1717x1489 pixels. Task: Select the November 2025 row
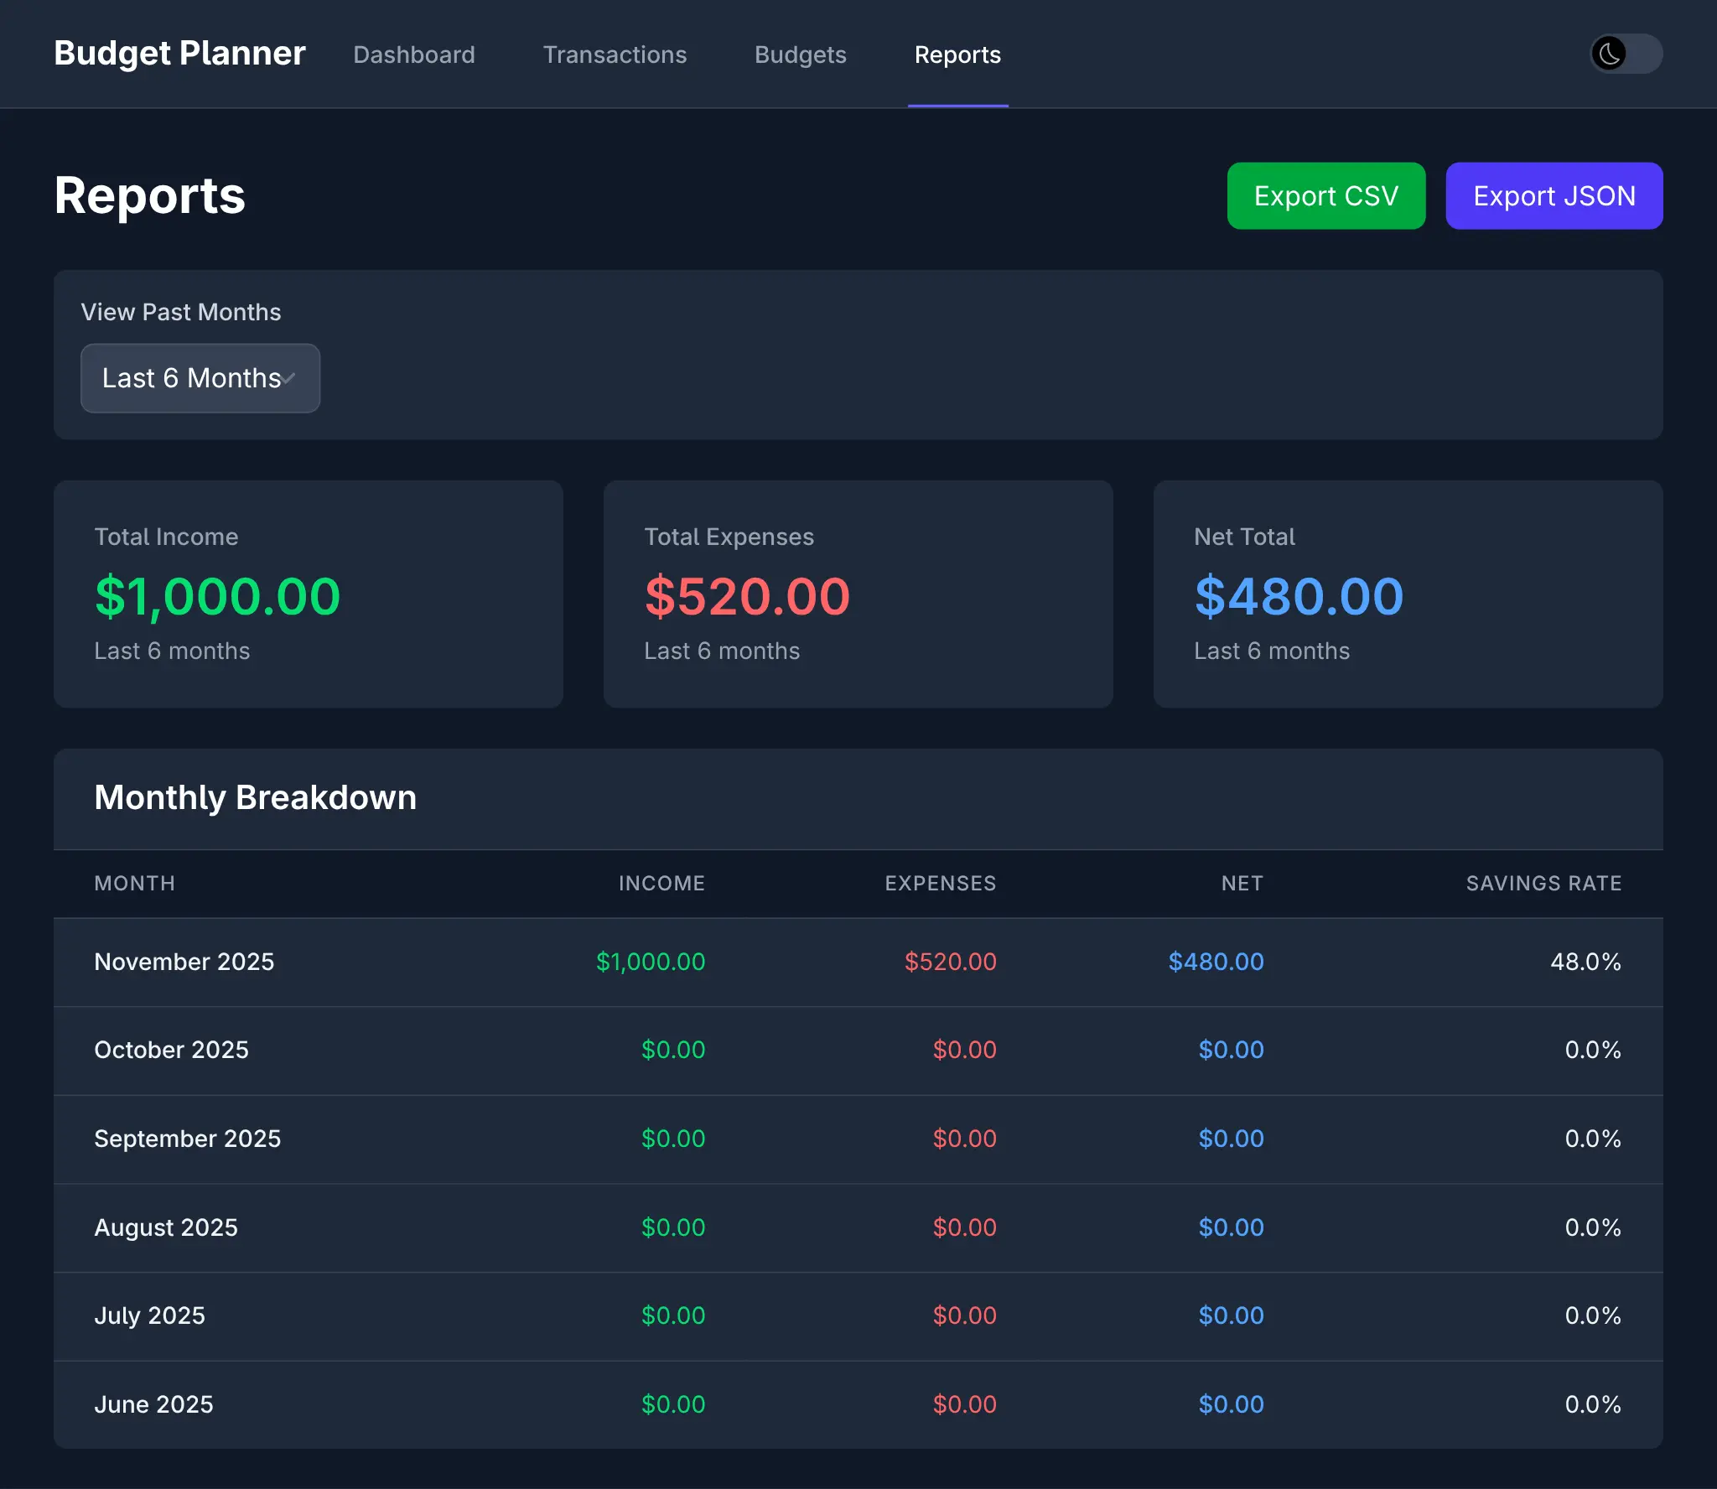(858, 962)
